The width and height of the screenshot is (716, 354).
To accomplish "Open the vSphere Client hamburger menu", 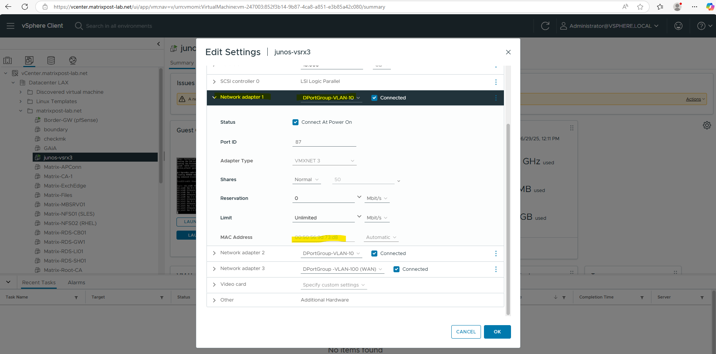I will pos(11,26).
